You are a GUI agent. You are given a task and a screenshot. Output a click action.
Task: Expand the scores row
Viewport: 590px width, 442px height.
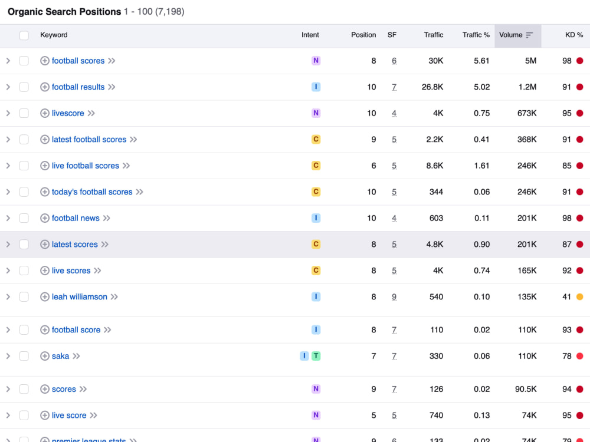click(x=8, y=389)
